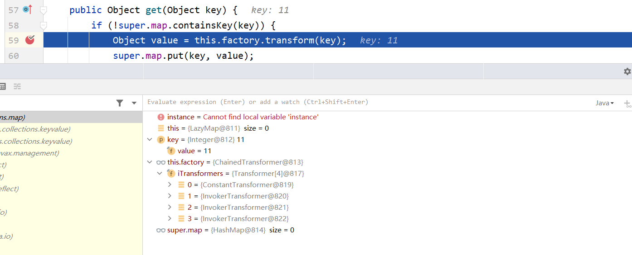Expand the ConstantTransformer@819 array element
Viewport: 632px width, 255px height.
click(170, 185)
